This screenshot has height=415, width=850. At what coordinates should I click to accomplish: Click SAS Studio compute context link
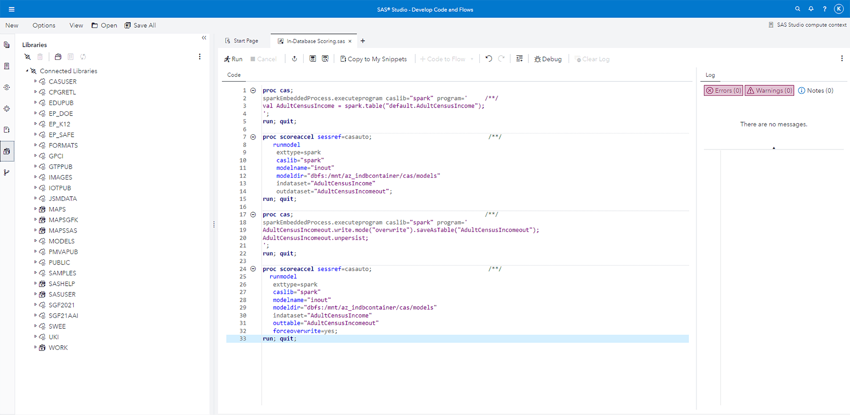point(807,25)
